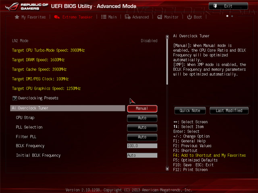
Task: View Last Modified settings
Action: pos(229,111)
